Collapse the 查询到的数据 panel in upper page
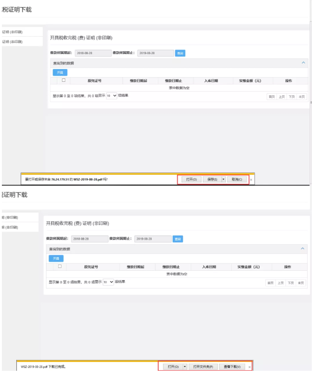The image size is (316, 375). coord(303,62)
